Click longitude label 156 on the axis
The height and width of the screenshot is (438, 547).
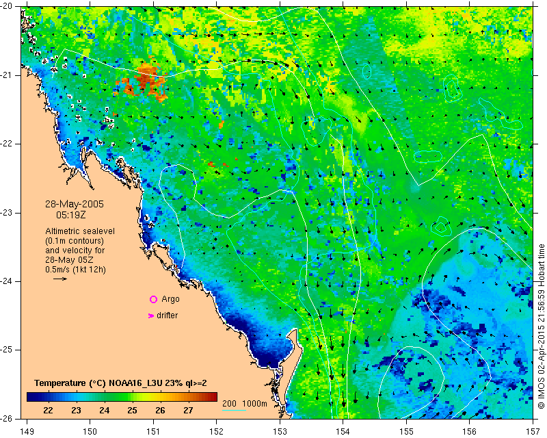[x=470, y=432]
